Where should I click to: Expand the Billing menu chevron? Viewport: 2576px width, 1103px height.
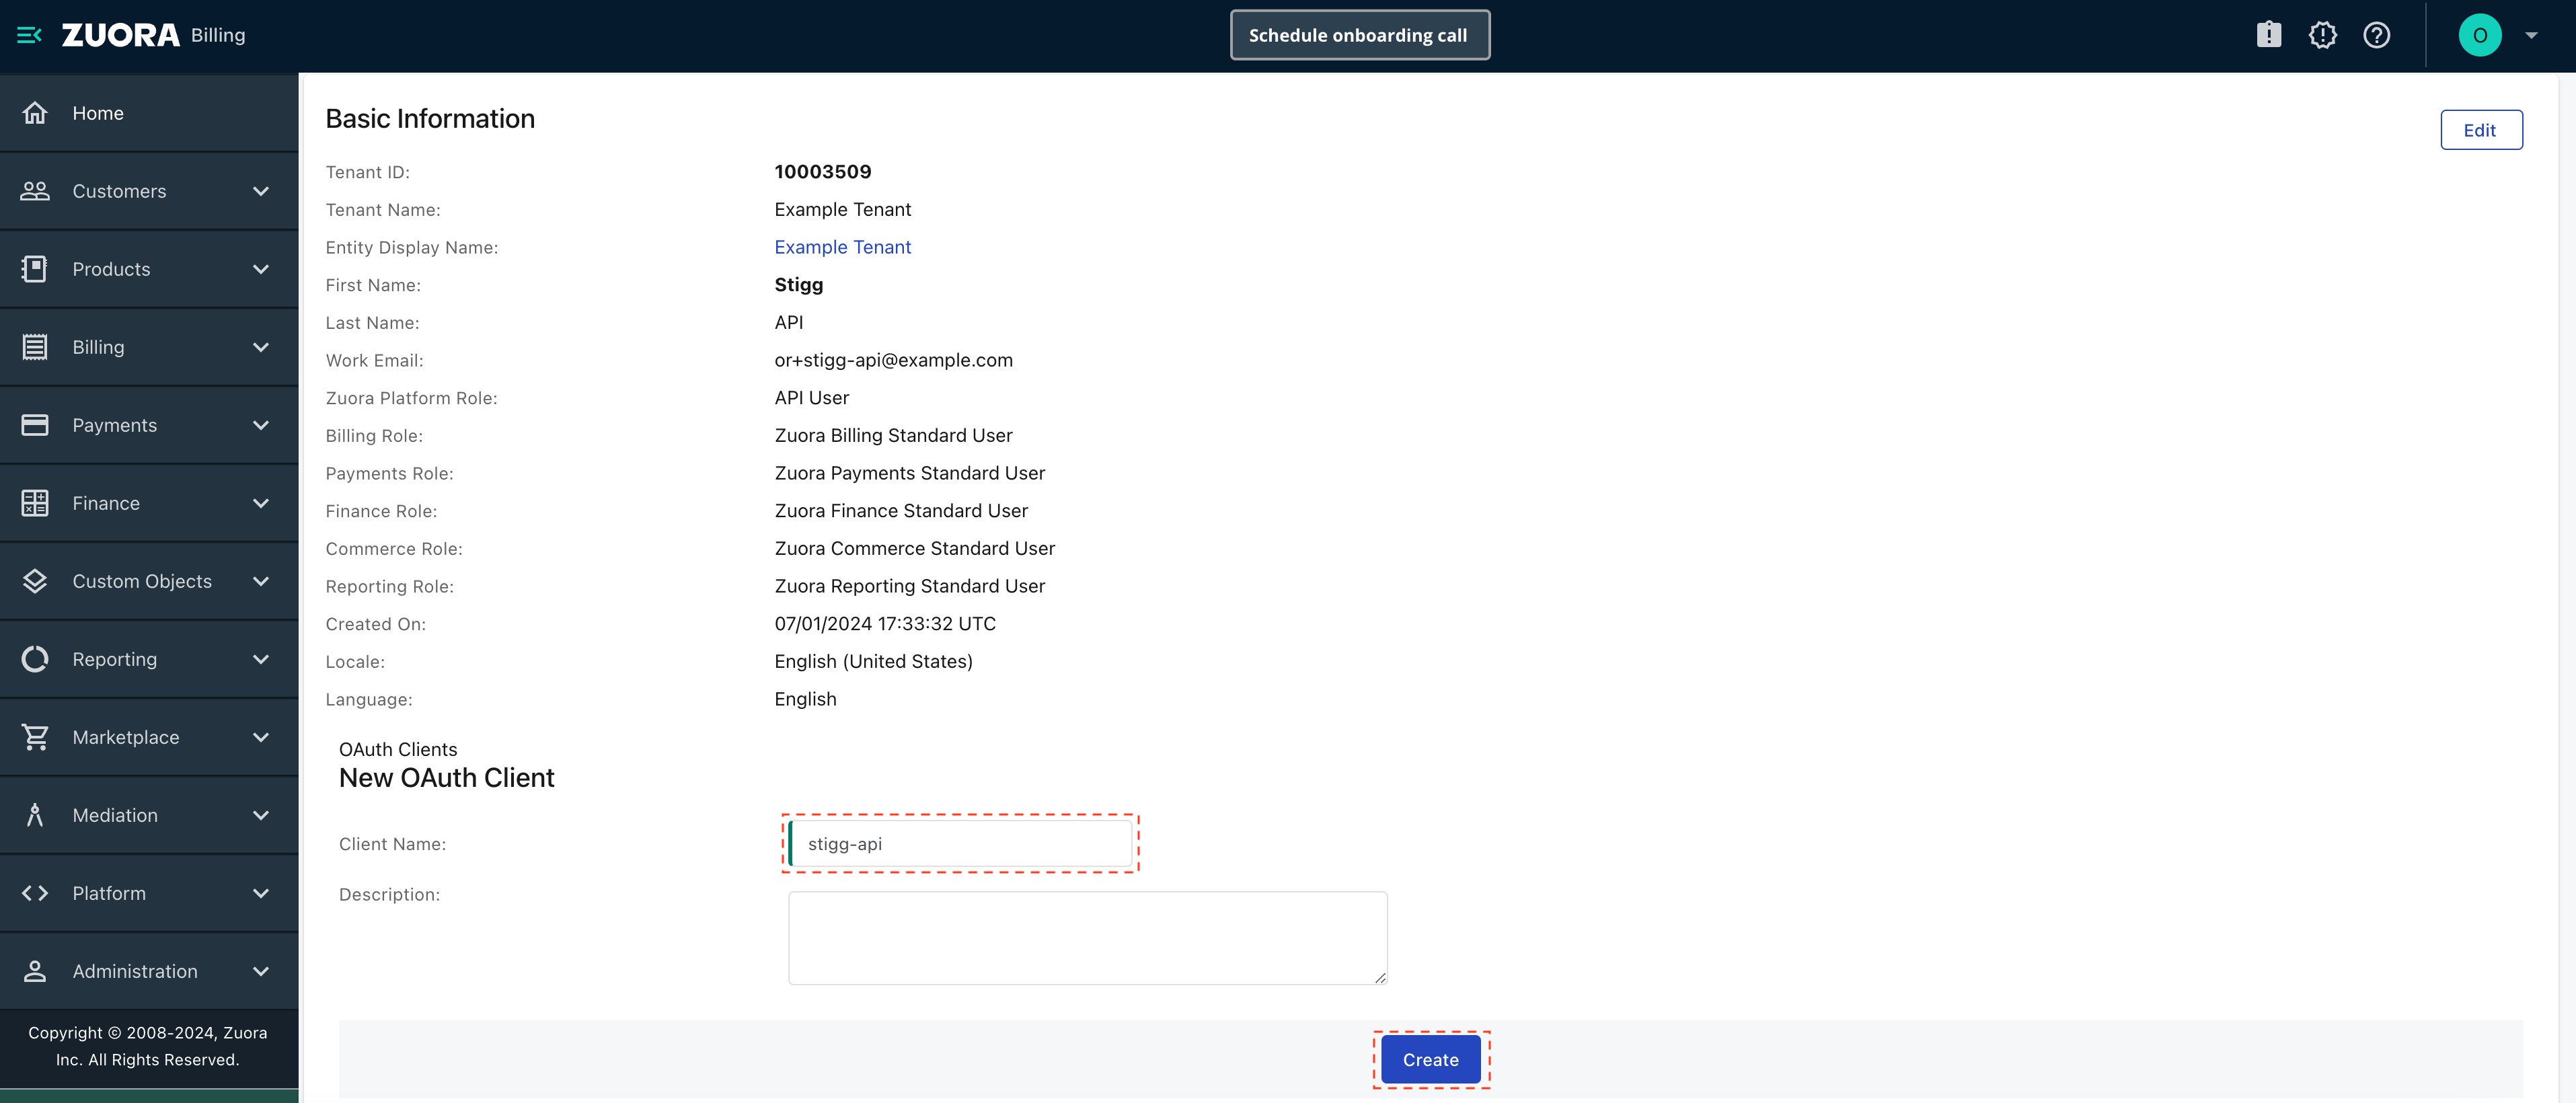pos(261,347)
